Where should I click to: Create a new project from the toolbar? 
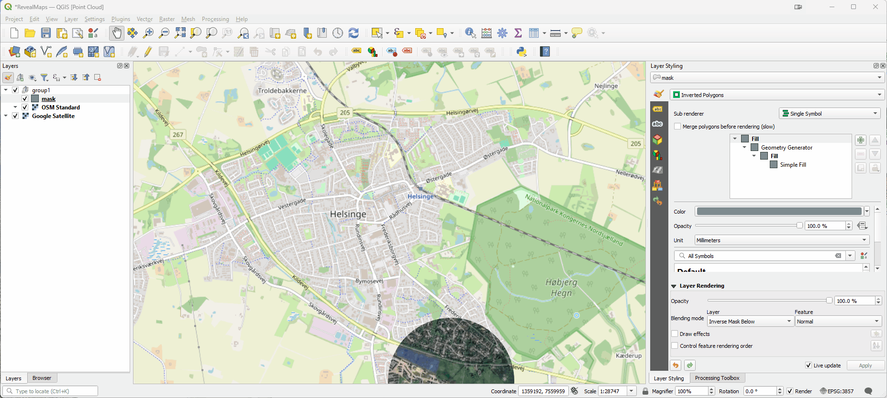pos(14,33)
